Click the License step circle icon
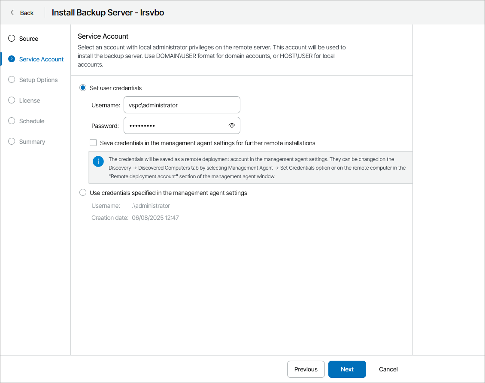Viewport: 485px width, 383px height. click(12, 100)
